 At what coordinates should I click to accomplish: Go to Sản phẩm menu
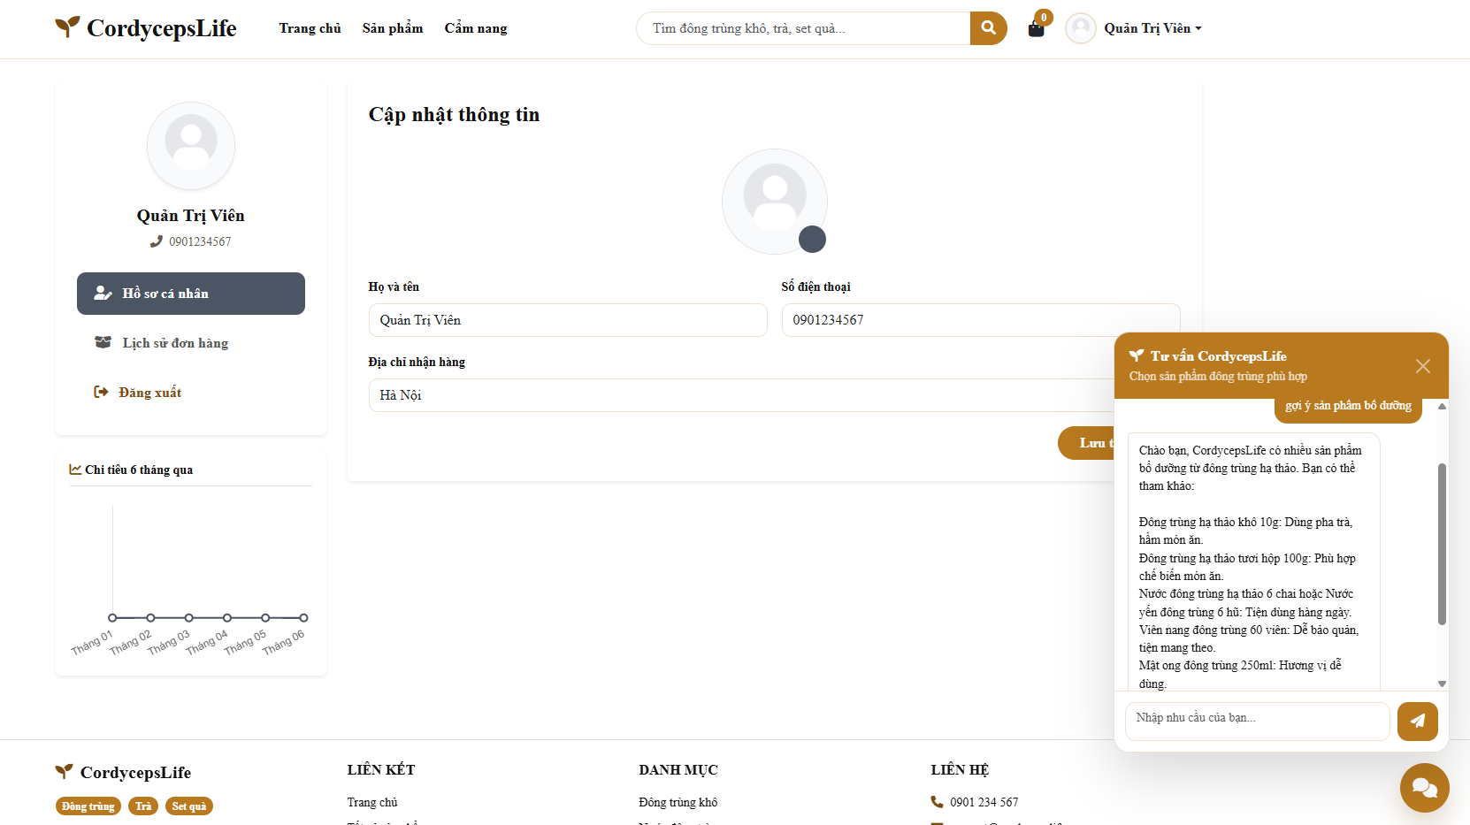[393, 28]
